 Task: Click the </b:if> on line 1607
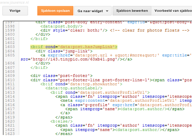point(39,68)
